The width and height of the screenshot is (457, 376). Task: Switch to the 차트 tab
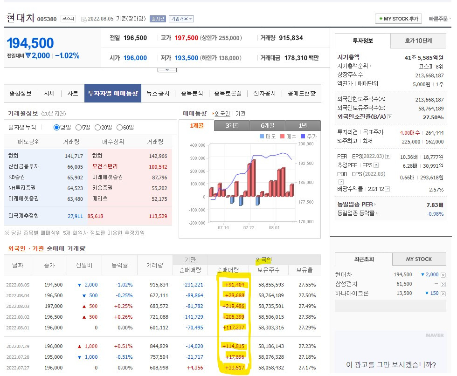click(x=73, y=93)
